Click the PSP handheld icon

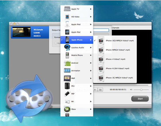67,94
